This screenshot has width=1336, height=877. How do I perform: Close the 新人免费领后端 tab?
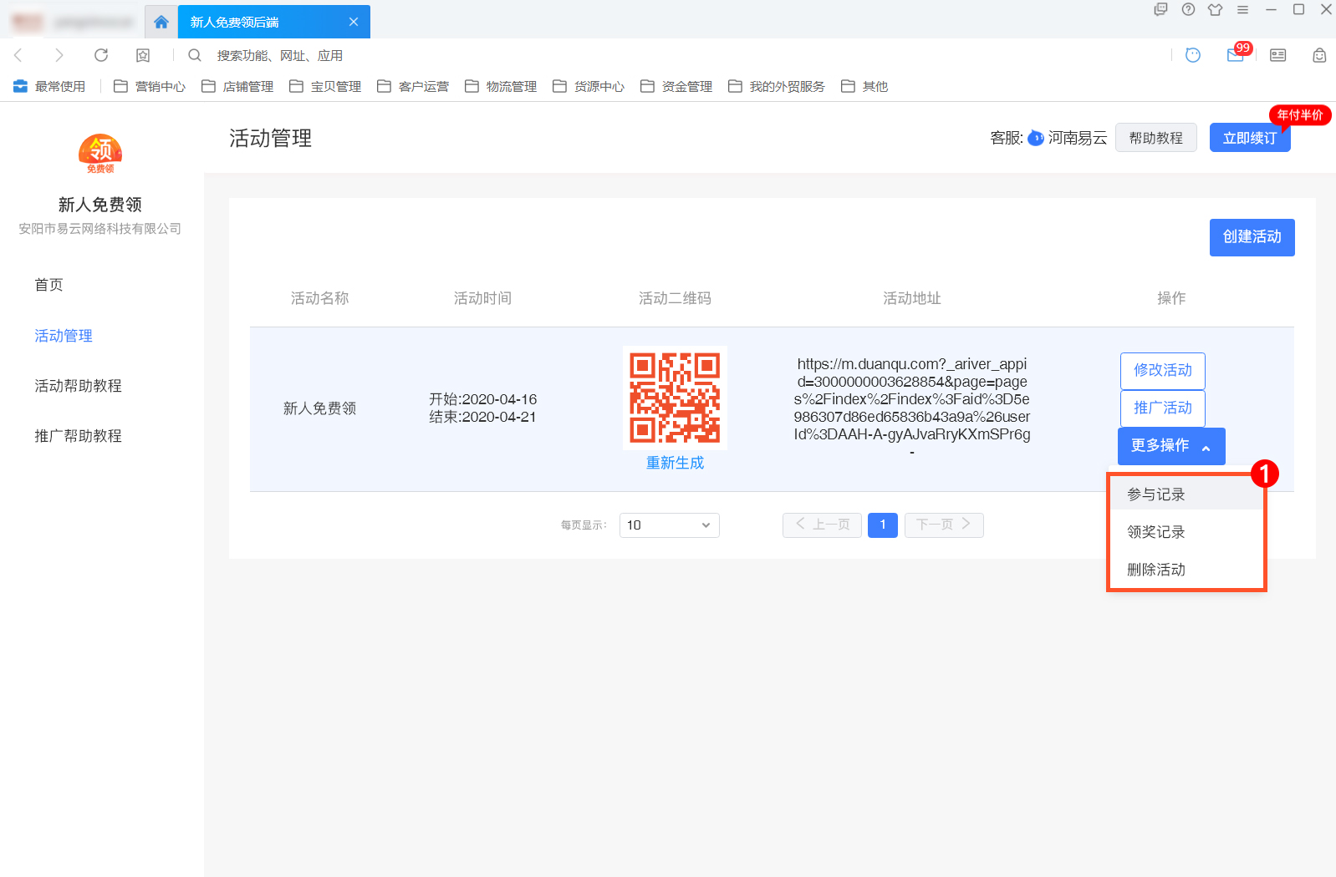354,23
